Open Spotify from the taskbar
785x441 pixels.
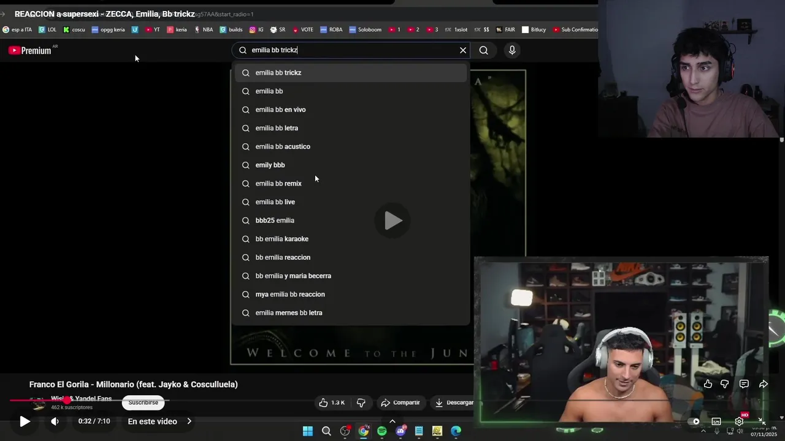(382, 431)
